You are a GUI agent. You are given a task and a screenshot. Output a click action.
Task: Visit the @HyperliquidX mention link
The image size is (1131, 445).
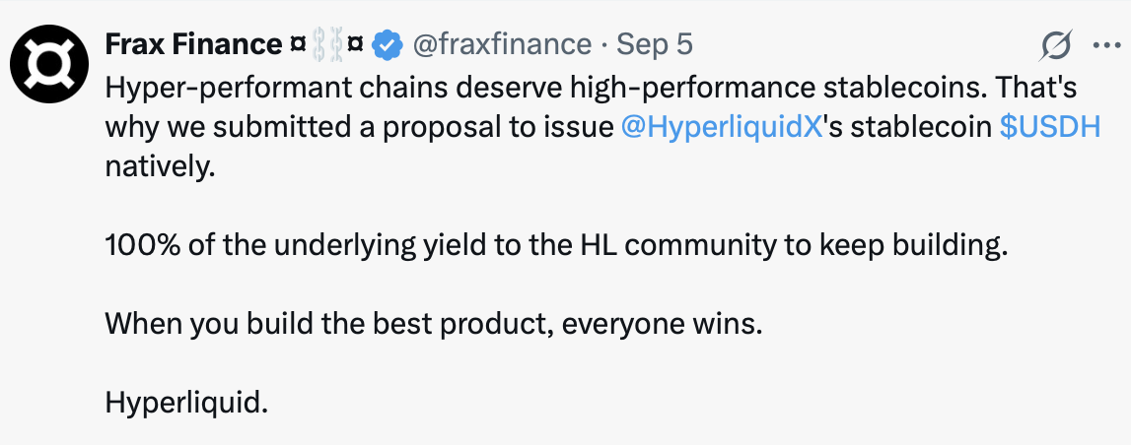pos(722,127)
